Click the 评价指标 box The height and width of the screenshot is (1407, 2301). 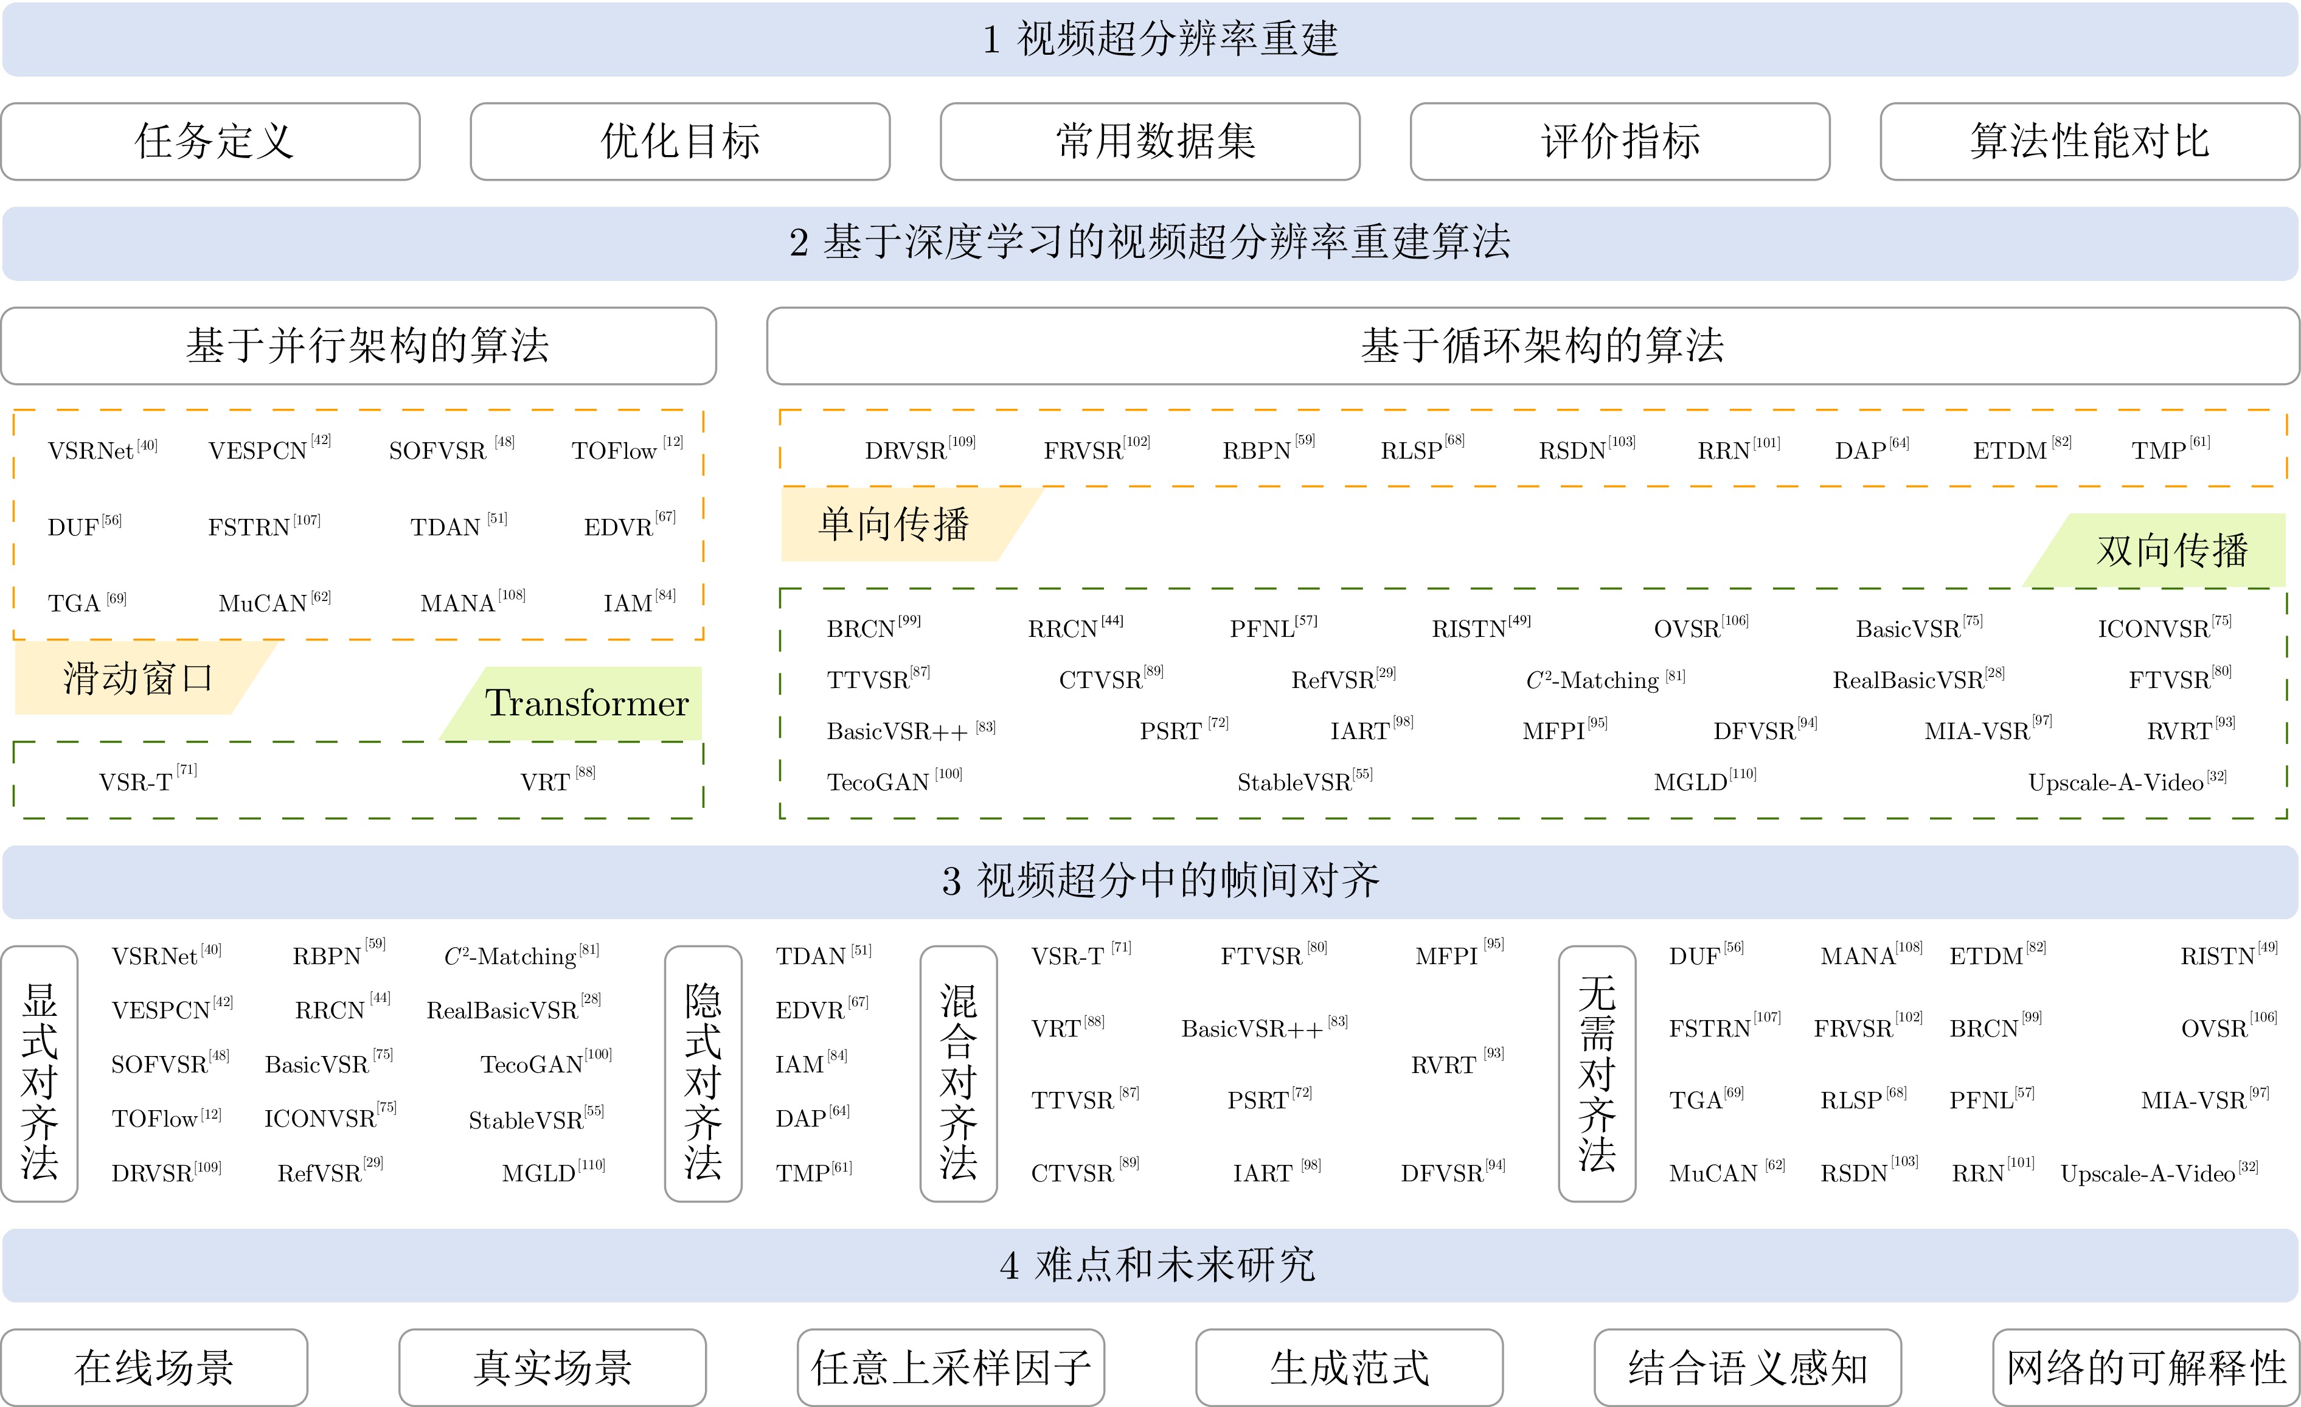click(1619, 141)
